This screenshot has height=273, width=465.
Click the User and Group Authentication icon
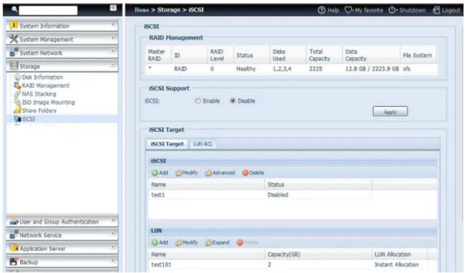click(14, 221)
